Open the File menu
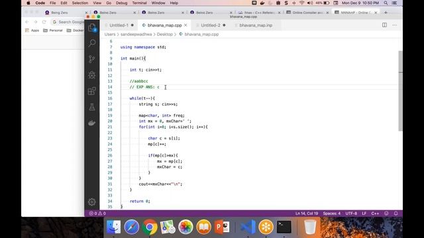The image size is (424, 238). (53, 3)
